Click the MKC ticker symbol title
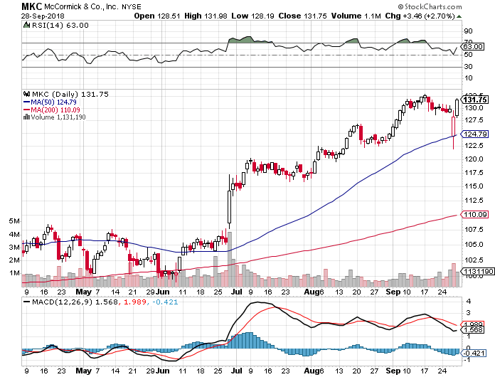 tap(31, 6)
